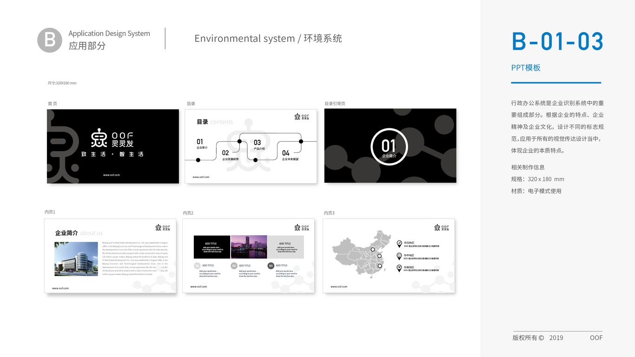635x357 pixels.
Task: Click the 04 企业未来展望 entry on the contents slide
Action: click(x=290, y=155)
